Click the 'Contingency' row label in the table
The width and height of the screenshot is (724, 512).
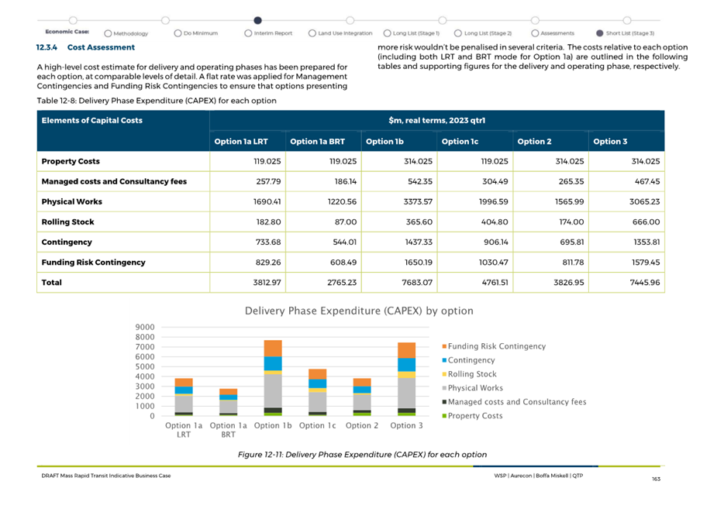[67, 242]
